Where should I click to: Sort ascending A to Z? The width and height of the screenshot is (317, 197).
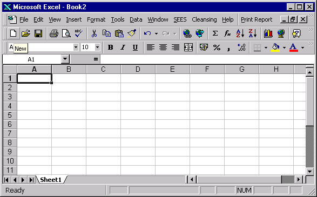pos(240,33)
